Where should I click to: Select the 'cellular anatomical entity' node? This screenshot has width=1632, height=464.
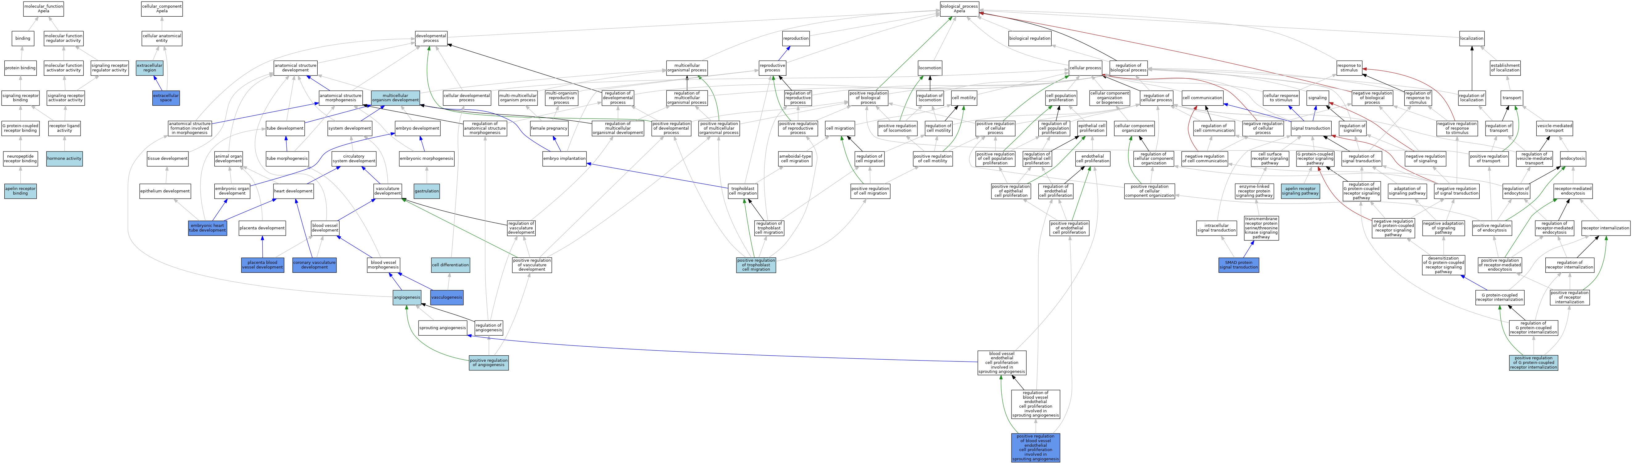point(162,38)
